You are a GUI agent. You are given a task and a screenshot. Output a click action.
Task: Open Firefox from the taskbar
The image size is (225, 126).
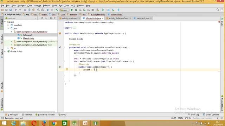(x=44, y=123)
